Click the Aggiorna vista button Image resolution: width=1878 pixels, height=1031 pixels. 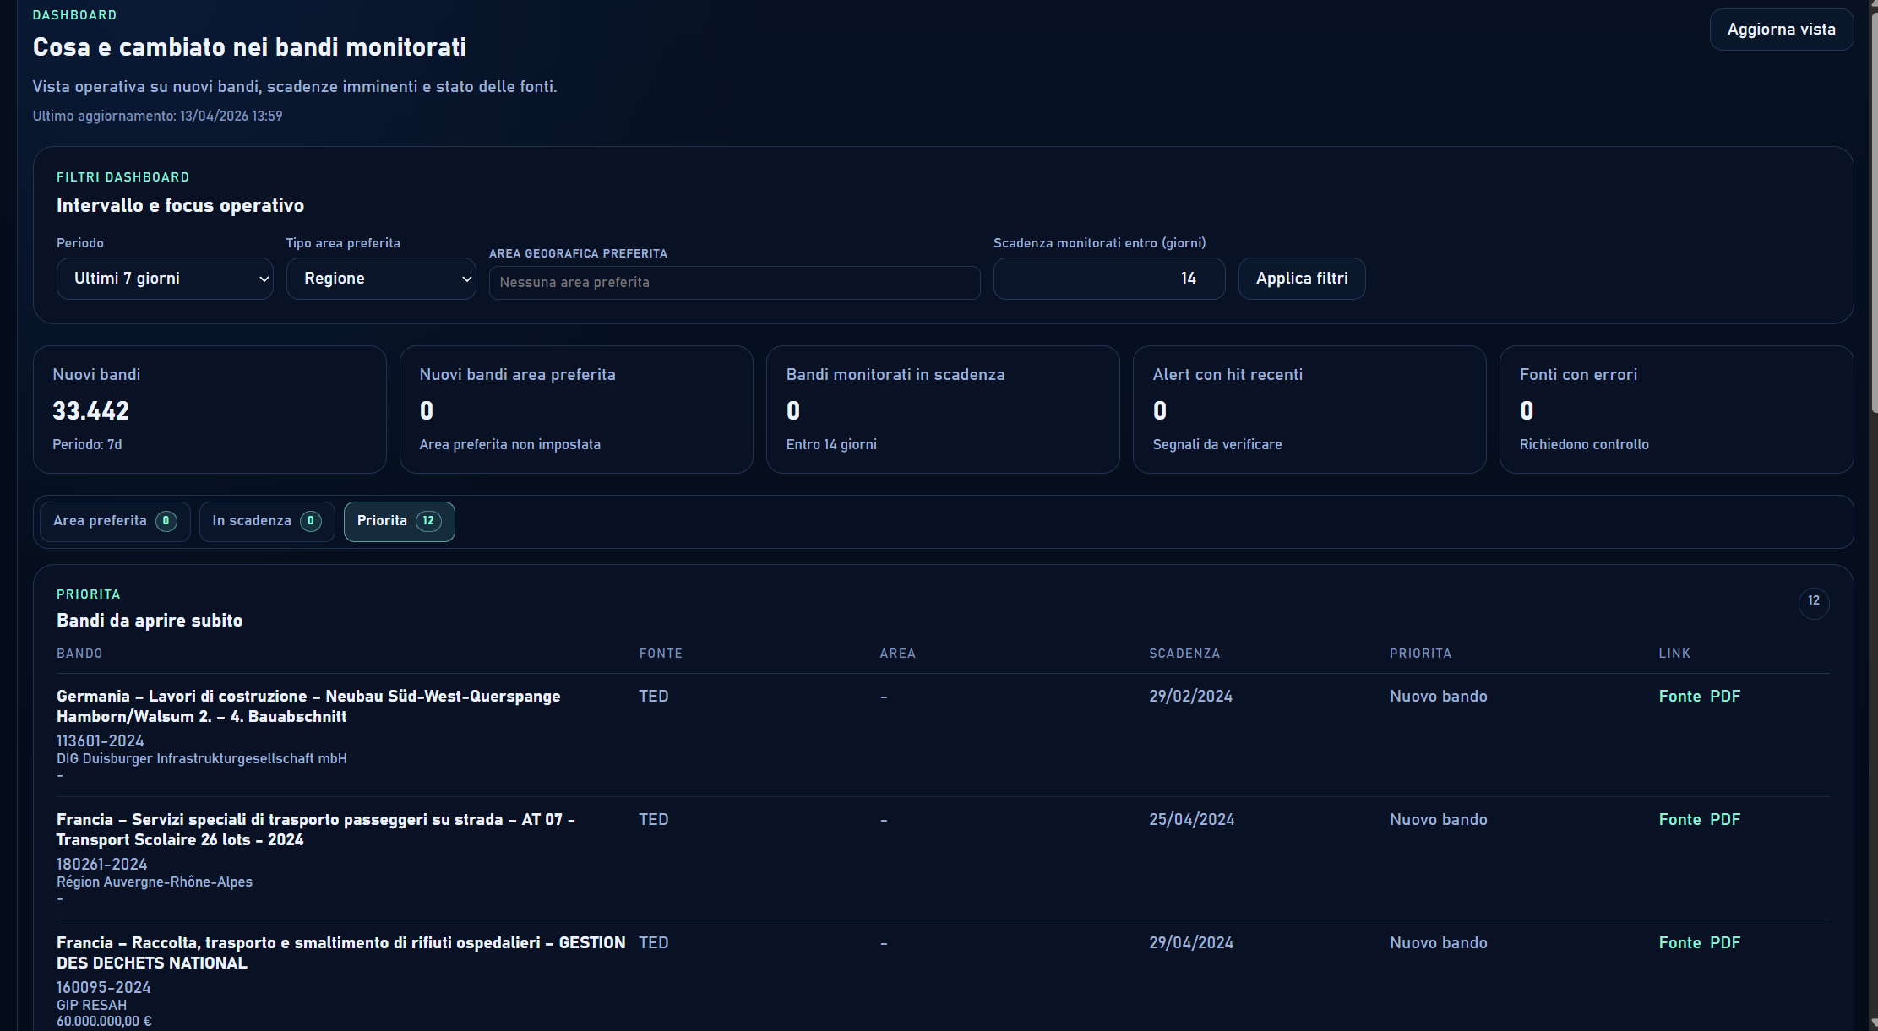pos(1781,29)
